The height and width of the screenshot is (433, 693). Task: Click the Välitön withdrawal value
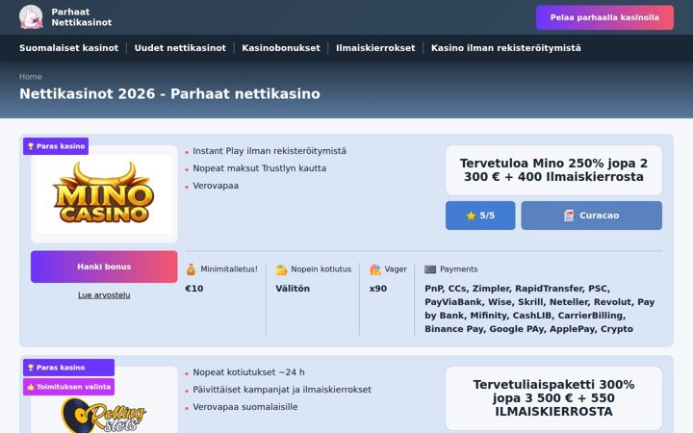click(x=293, y=289)
